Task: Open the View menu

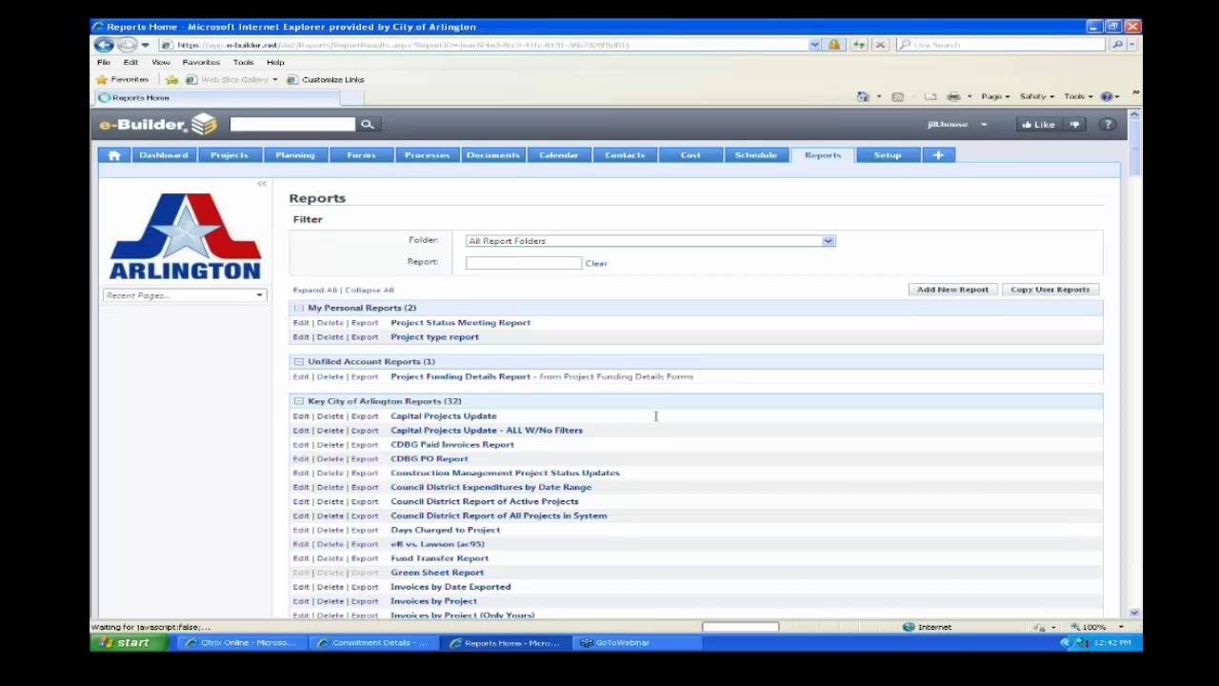Action: click(160, 62)
